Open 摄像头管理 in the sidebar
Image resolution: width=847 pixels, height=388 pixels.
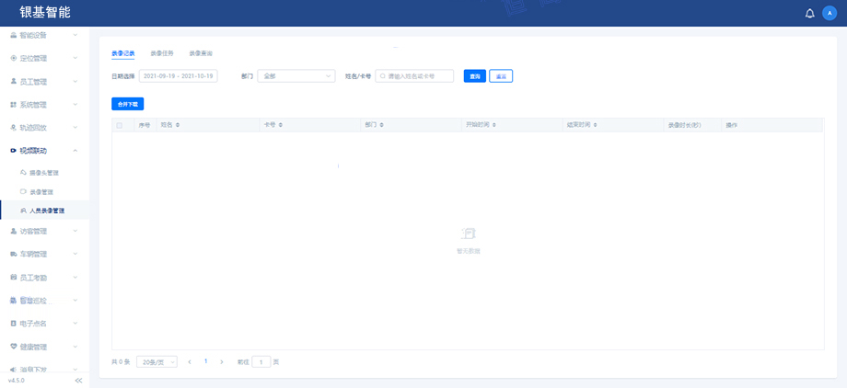44,173
